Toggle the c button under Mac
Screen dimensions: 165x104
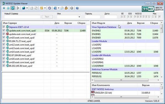pos(153,17)
